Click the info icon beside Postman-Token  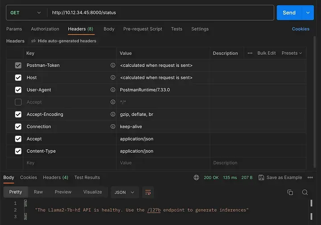coord(113,65)
